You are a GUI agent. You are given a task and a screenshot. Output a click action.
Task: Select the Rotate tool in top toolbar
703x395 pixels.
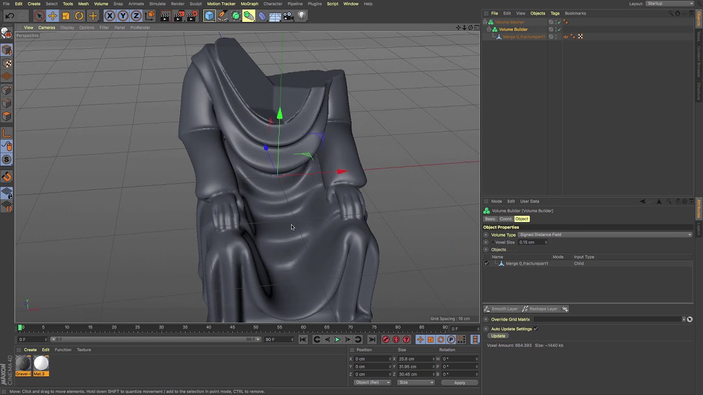[x=79, y=16]
